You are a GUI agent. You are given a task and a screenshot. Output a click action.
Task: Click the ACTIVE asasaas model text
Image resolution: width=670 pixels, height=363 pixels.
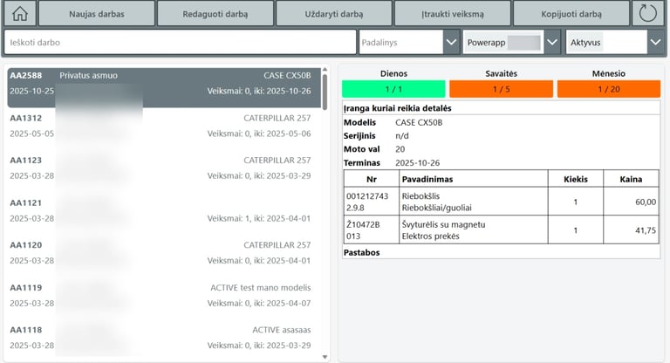(282, 330)
